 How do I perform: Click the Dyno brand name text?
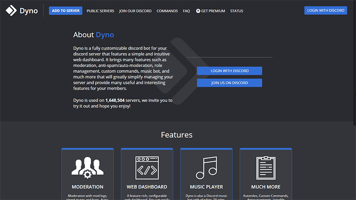[x=28, y=11]
